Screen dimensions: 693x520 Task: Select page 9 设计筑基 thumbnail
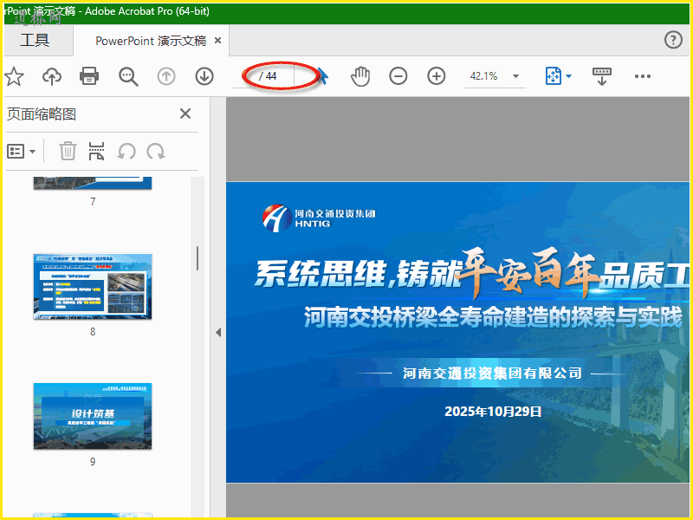(x=93, y=416)
